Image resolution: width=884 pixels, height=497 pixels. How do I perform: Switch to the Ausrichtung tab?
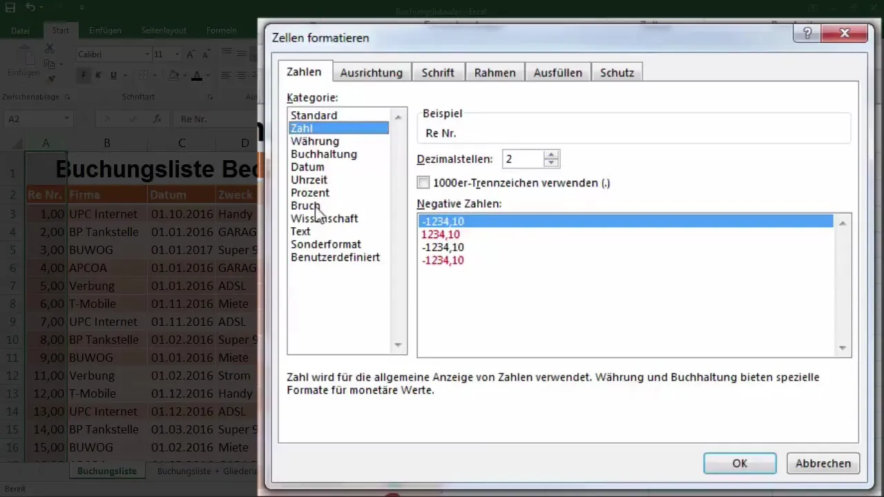point(371,72)
